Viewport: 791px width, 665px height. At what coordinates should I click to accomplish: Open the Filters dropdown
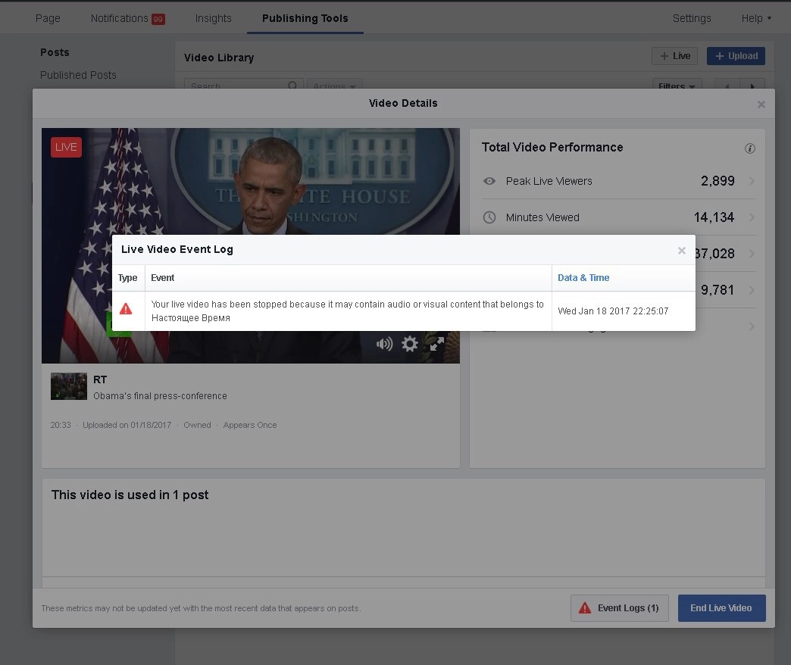pyautogui.click(x=677, y=86)
